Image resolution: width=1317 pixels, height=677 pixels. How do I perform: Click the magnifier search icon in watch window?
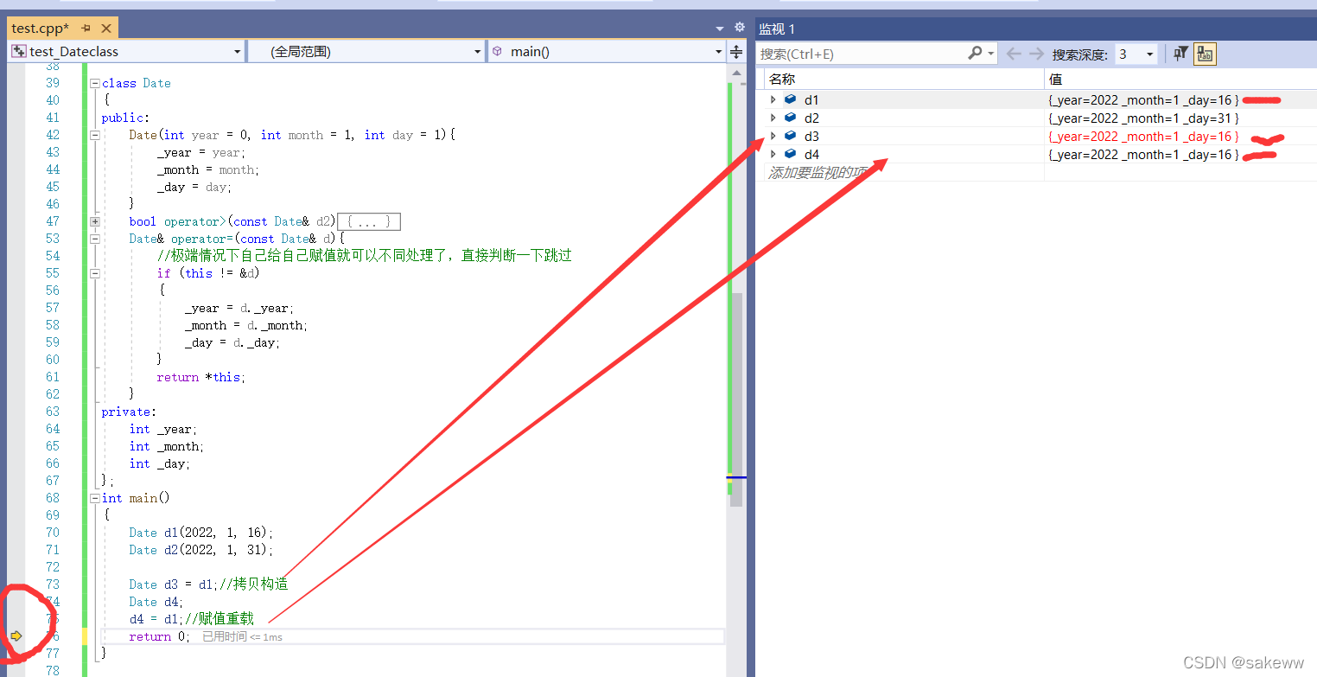(x=974, y=54)
